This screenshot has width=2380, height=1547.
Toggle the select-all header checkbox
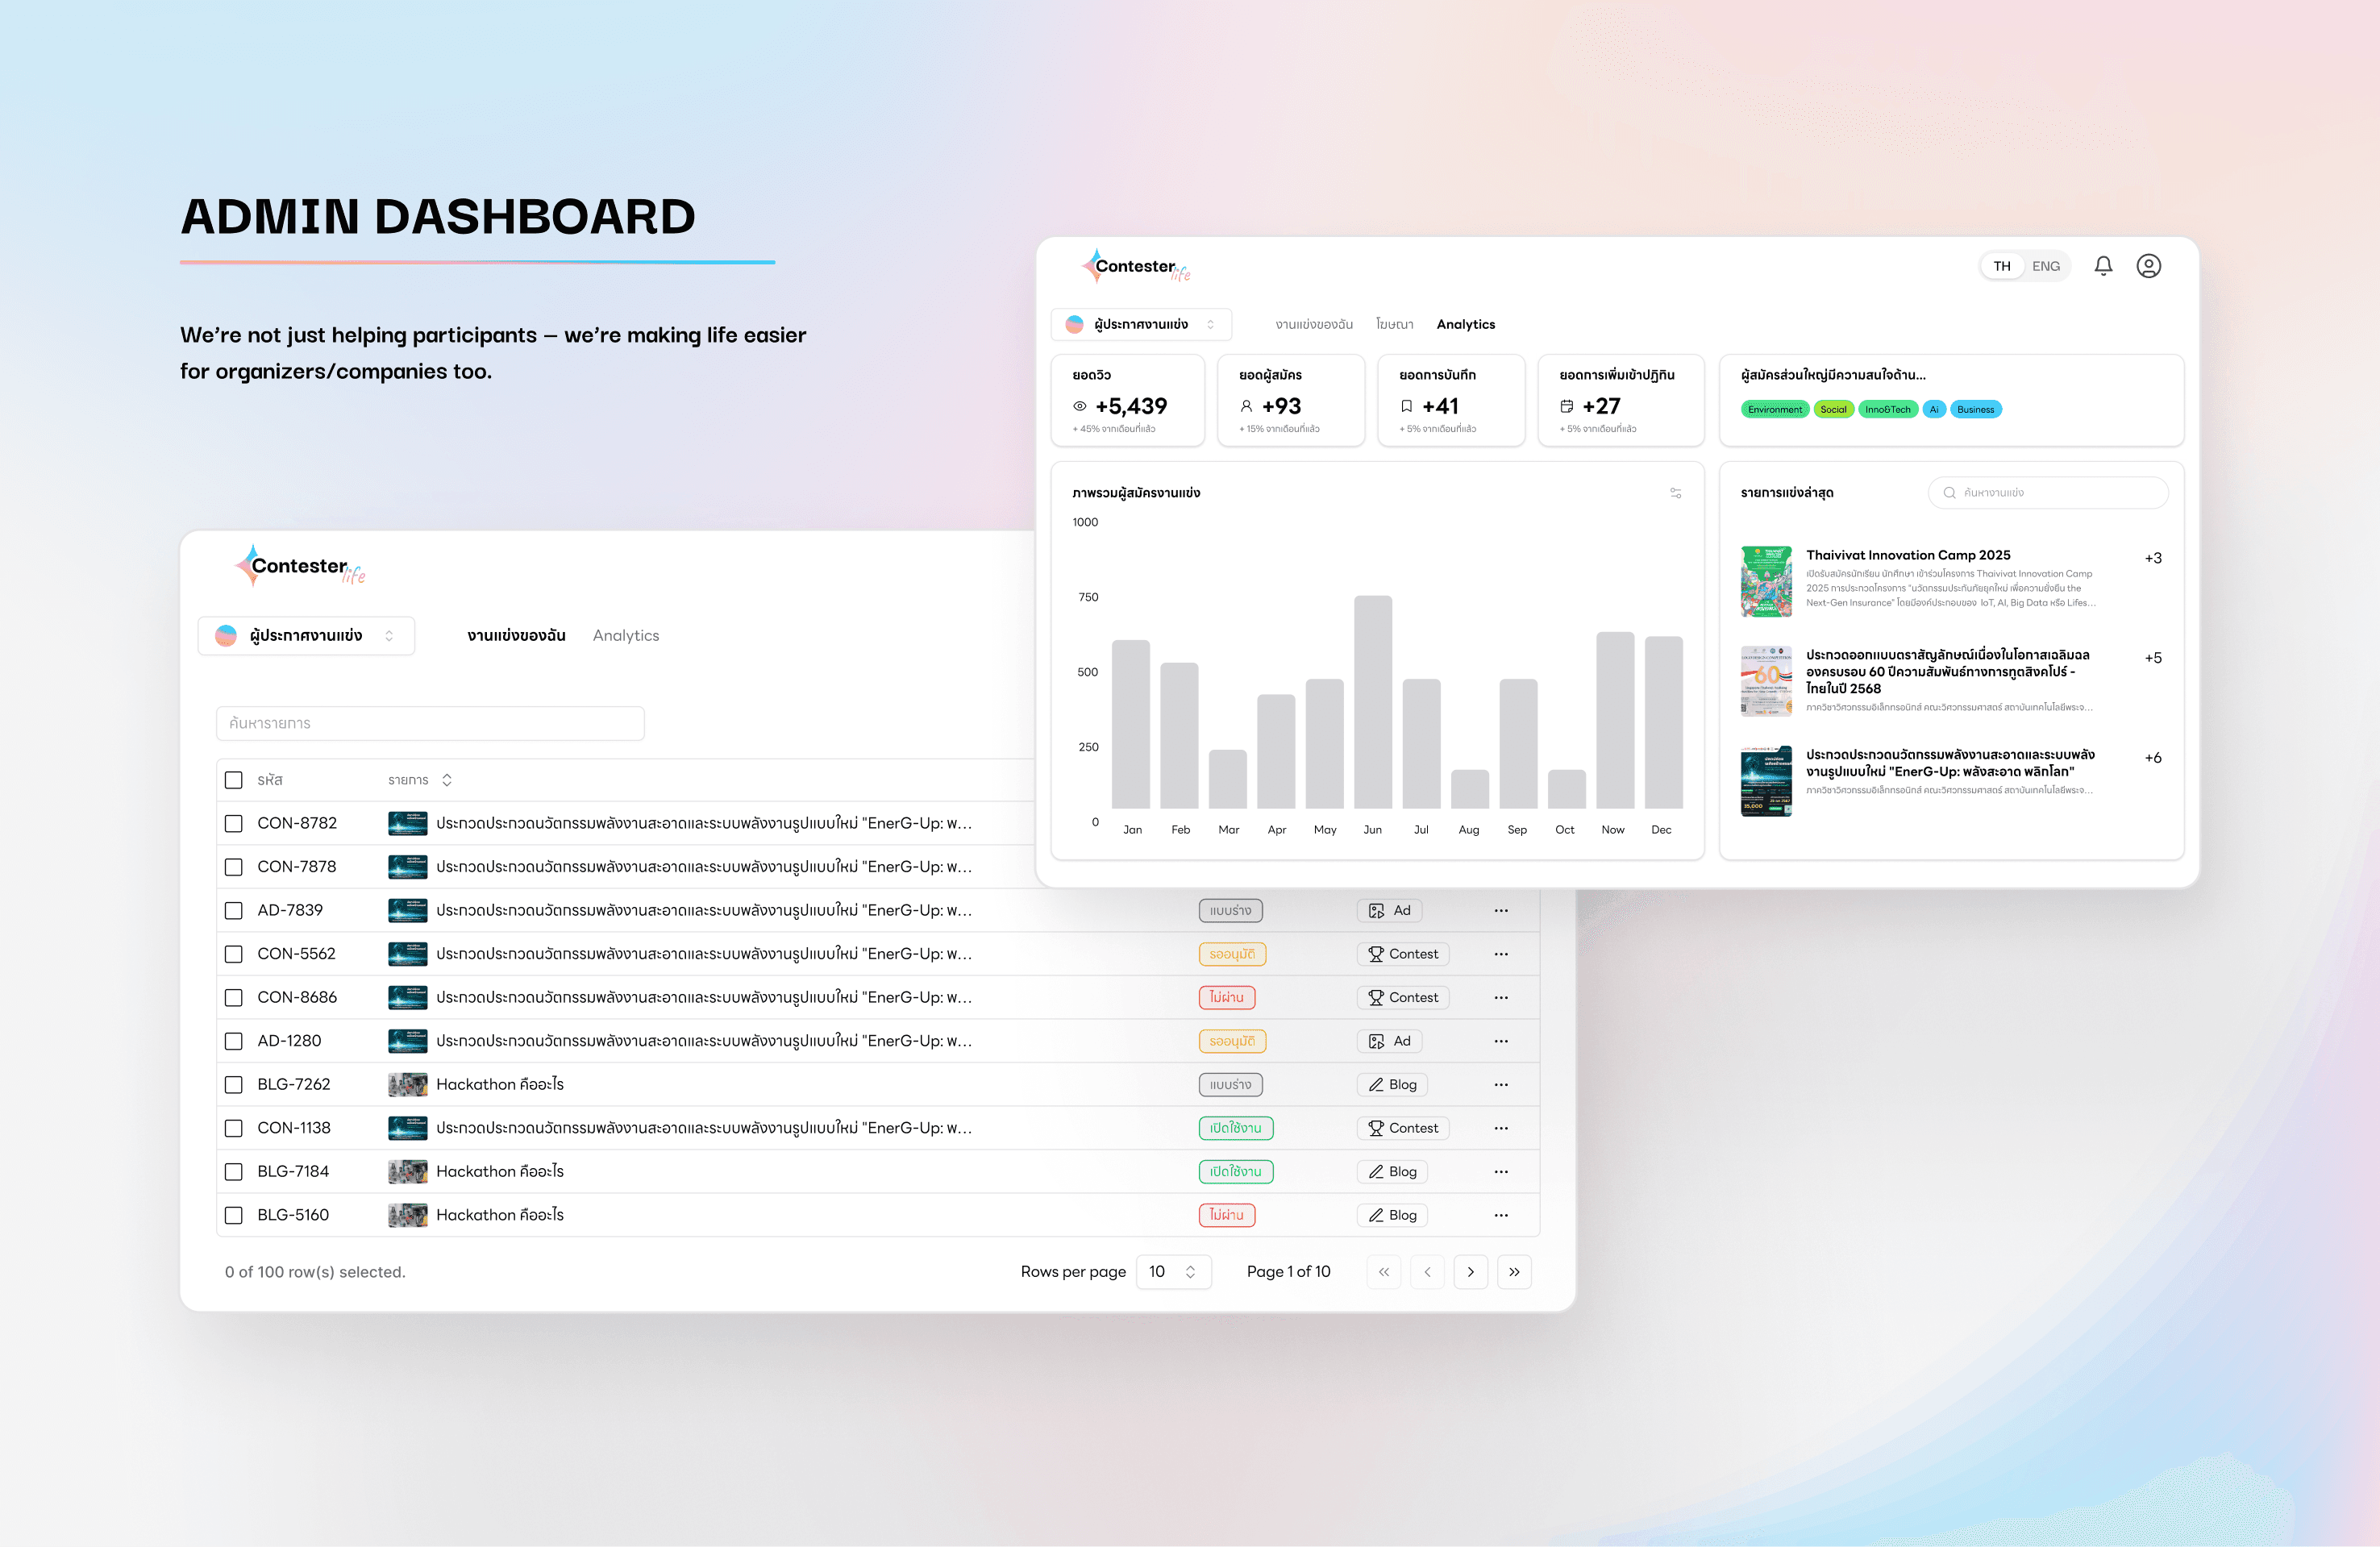(234, 780)
